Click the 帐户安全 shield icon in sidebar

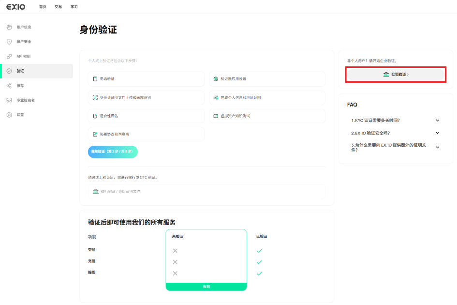(9, 42)
